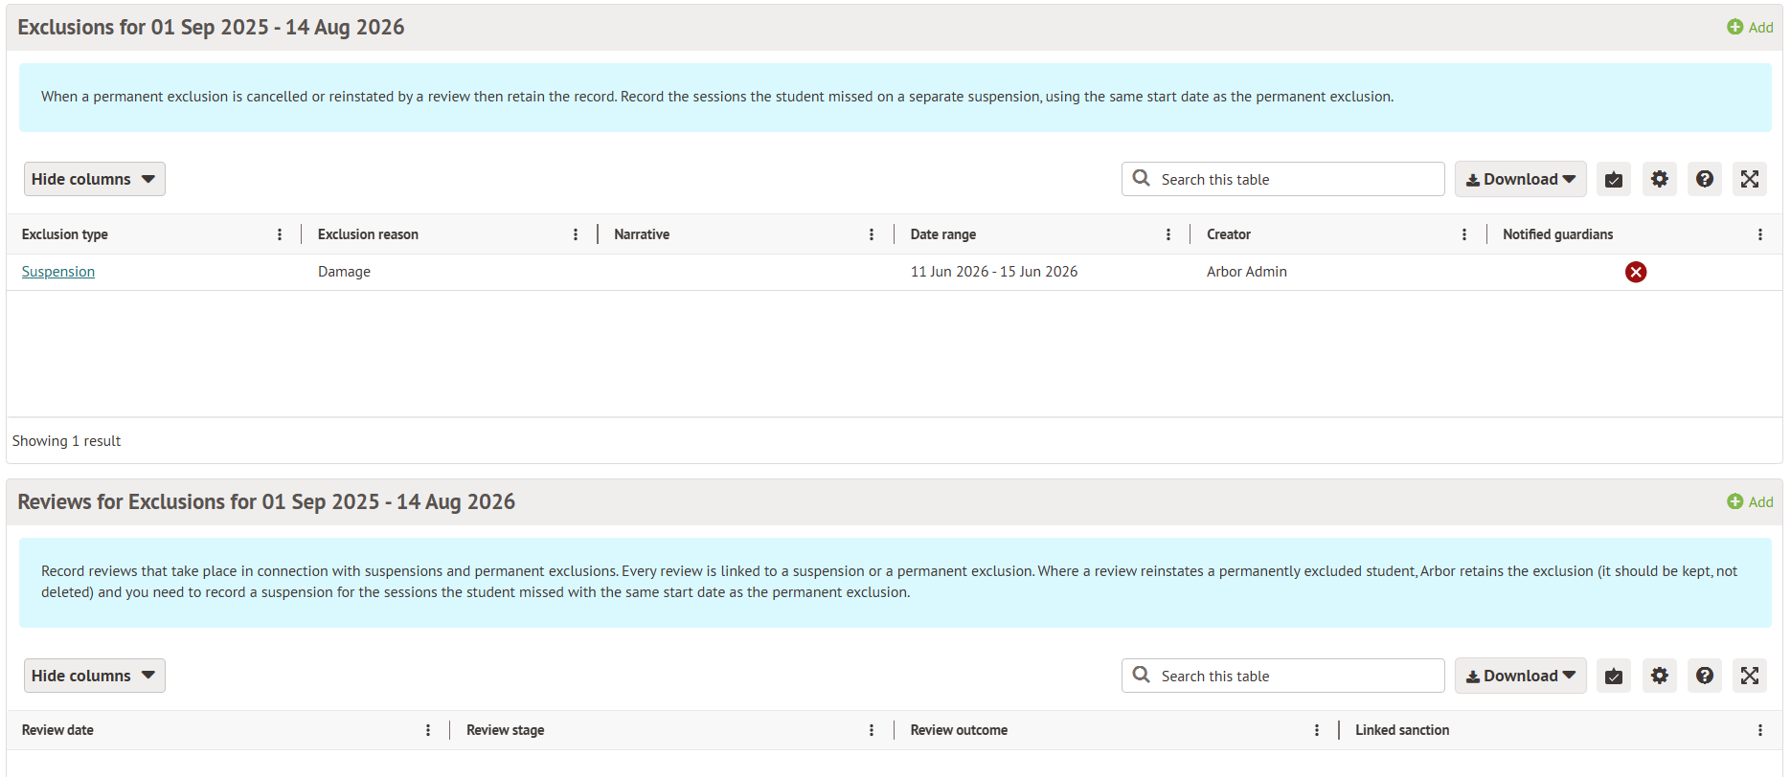Click the Exclusions table search field
Screen dimensions: 1791x777
pos(1282,179)
